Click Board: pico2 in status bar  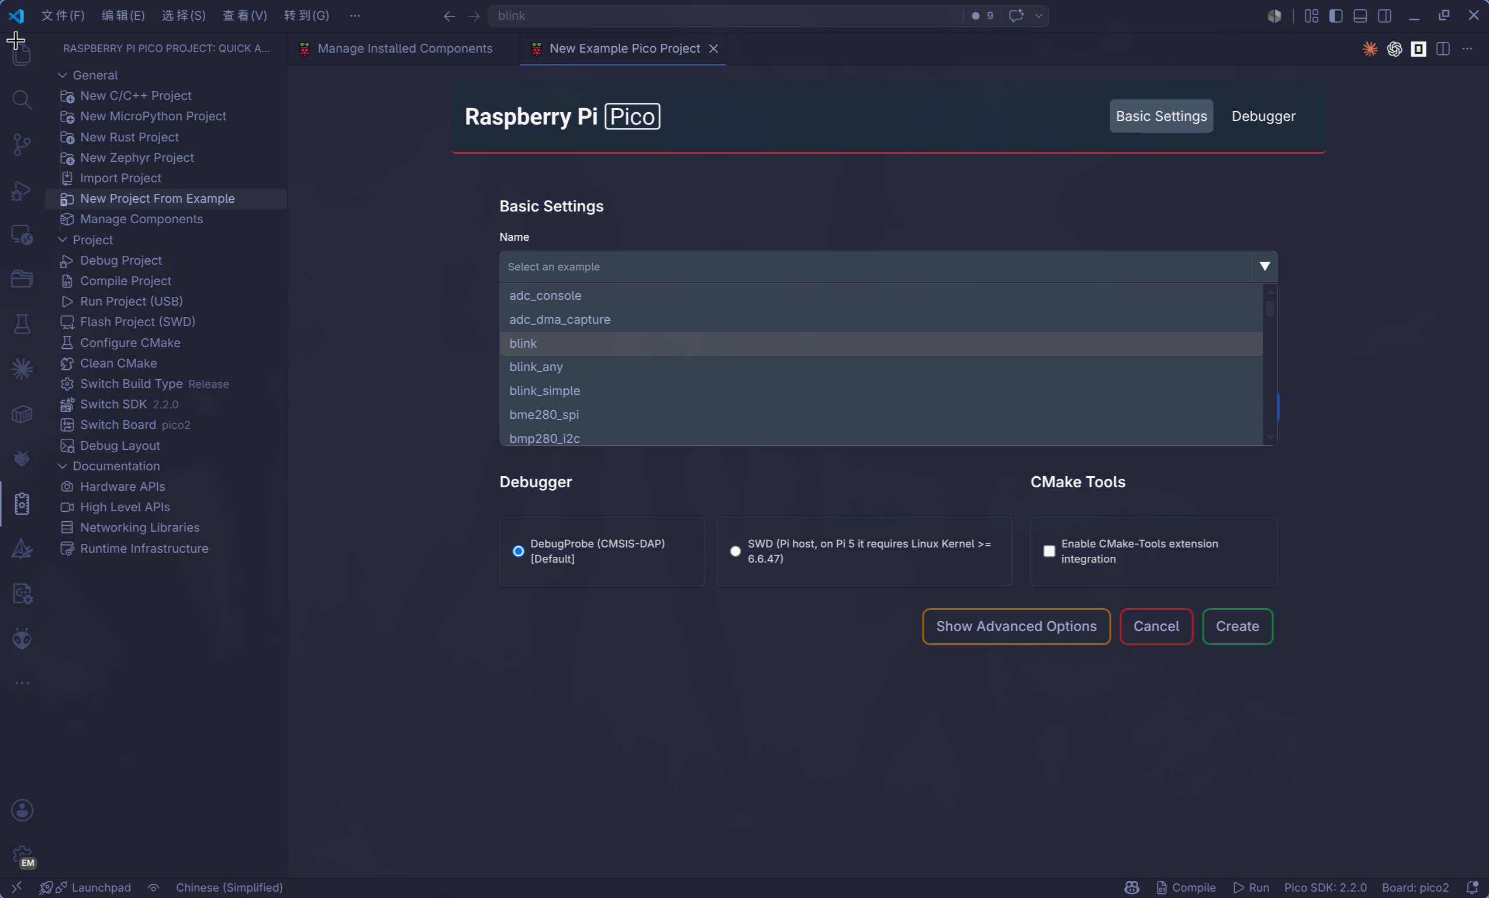tap(1415, 887)
